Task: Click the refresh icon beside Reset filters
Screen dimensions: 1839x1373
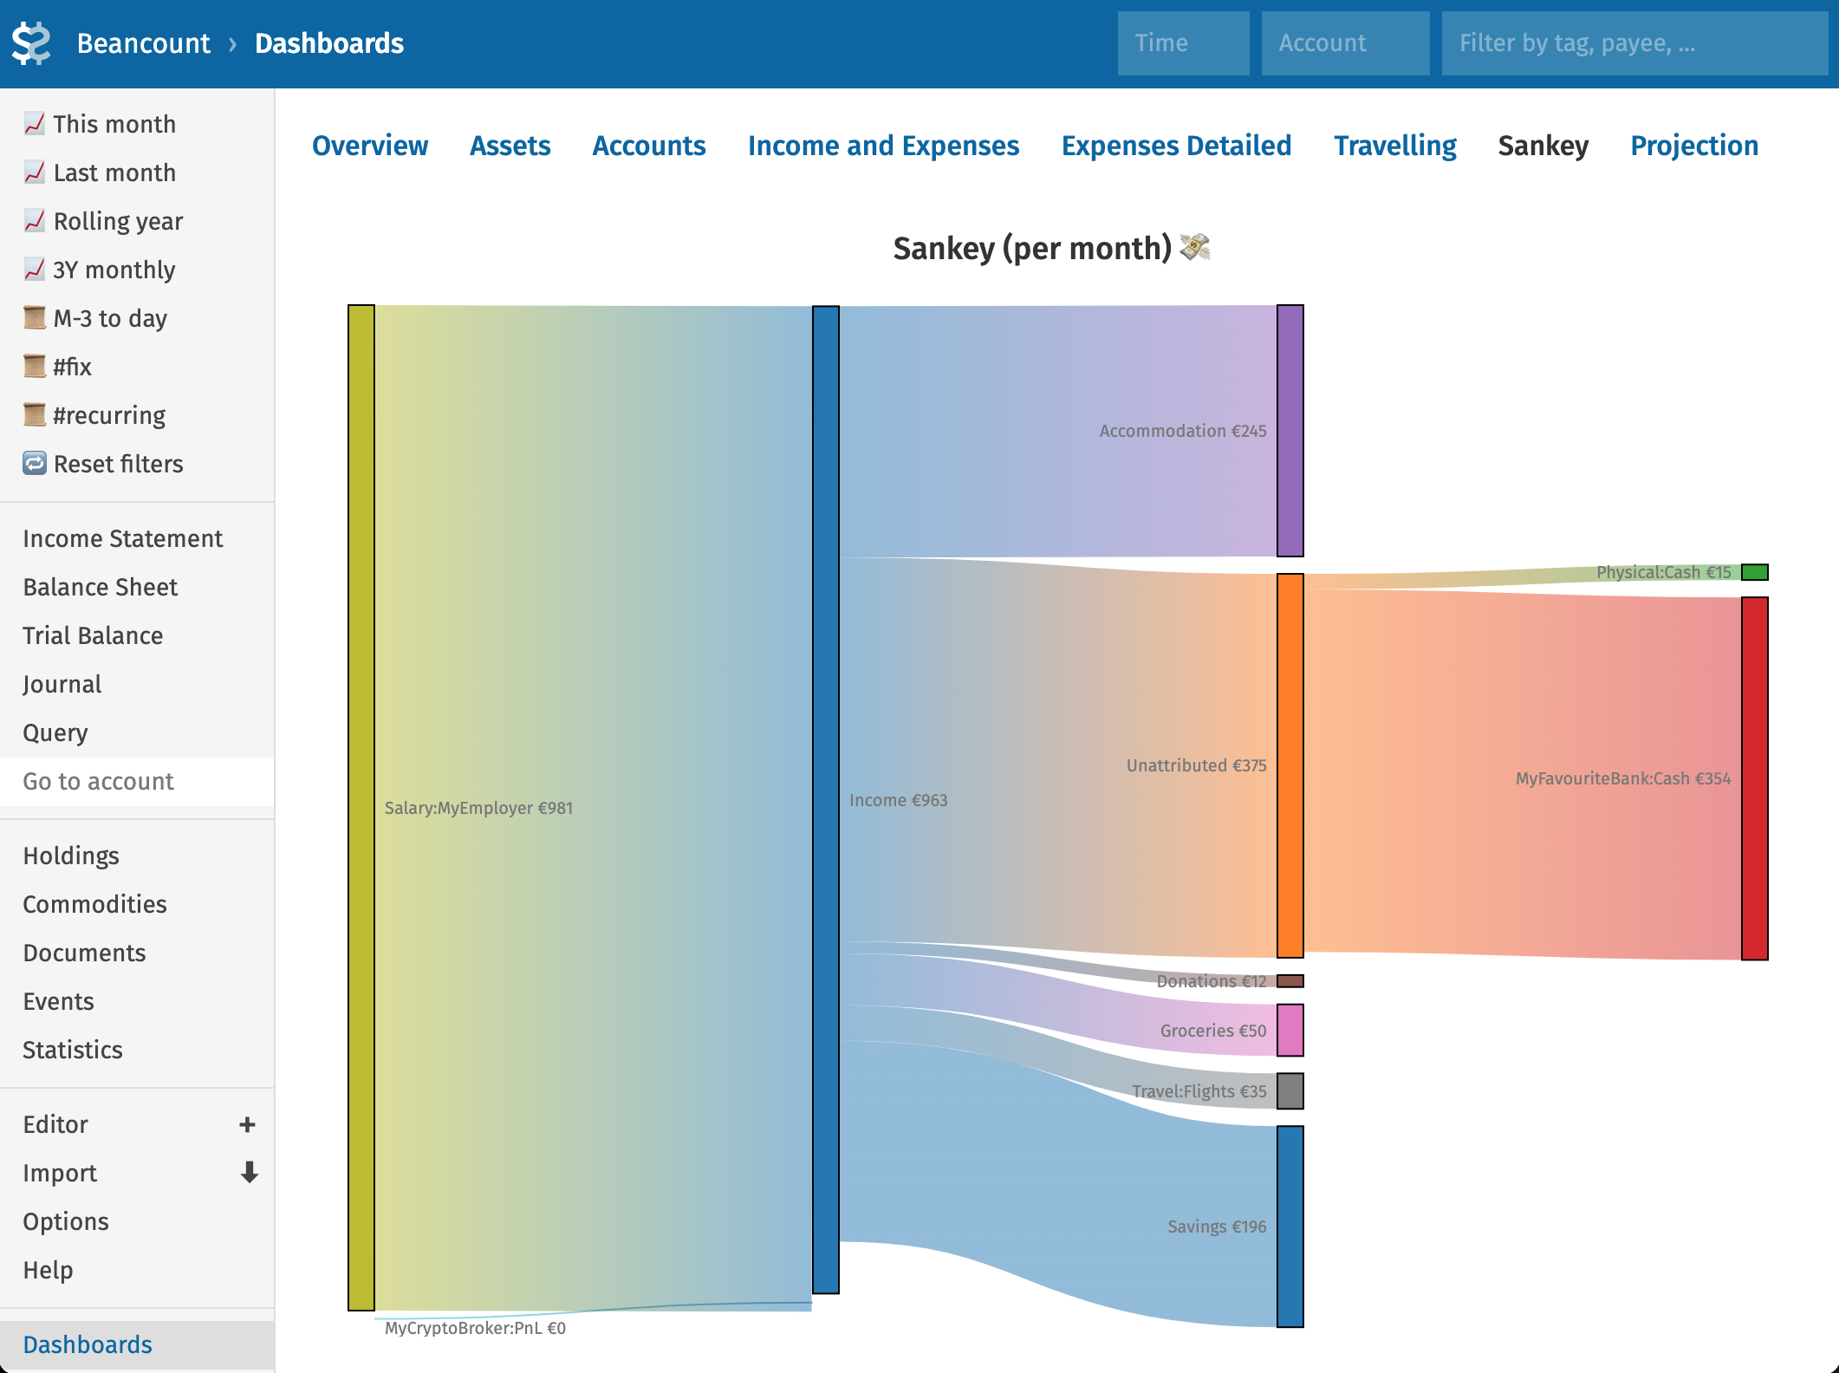Action: (x=34, y=464)
